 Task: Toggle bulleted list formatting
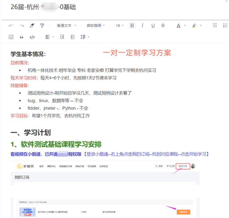[215, 26]
